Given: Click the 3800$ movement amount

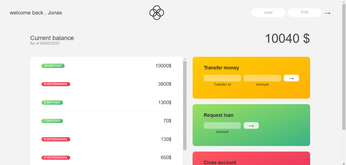Looking at the screenshot, I should (x=165, y=84).
